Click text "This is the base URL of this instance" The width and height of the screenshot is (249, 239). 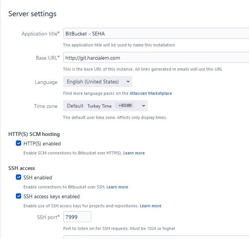pos(98,69)
